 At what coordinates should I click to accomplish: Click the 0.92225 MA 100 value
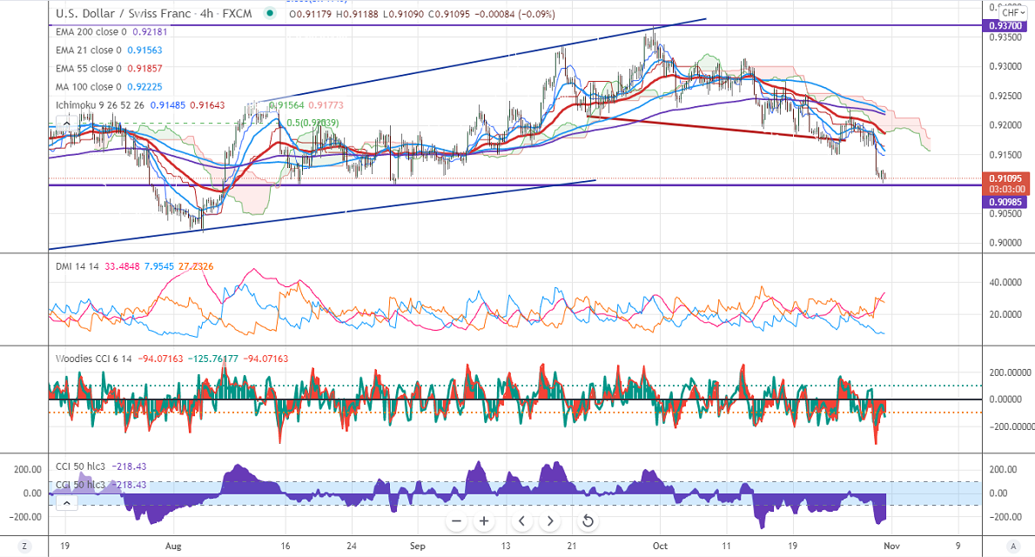144,87
